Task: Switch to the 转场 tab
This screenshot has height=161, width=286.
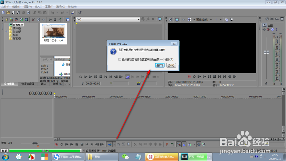Action: [43, 84]
